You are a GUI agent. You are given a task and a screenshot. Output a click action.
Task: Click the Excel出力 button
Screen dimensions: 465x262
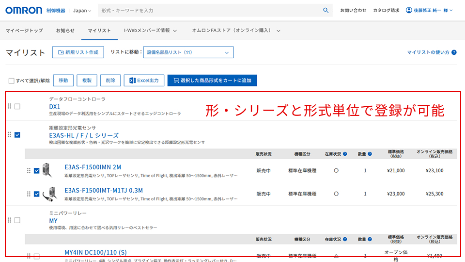click(144, 81)
